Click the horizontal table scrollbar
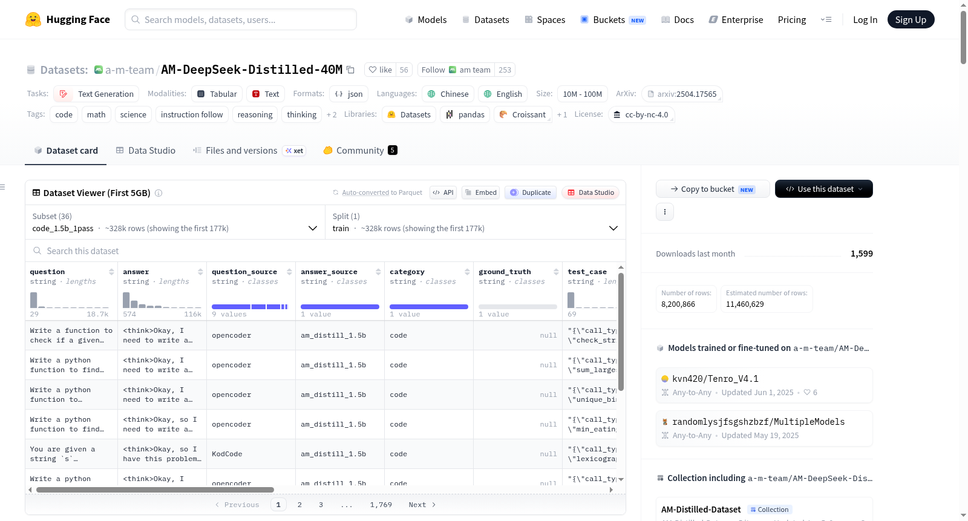968x521 pixels. (x=155, y=490)
